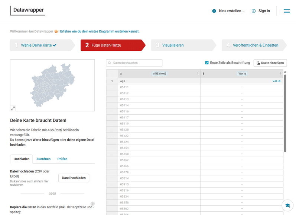The height and width of the screenshot is (215, 296).
Task: Open the first-chart tutorial link
Action: [100, 31]
